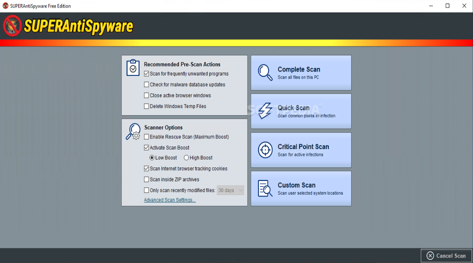Viewport: 473px width, 263px height.
Task: Click the small app icon in title bar
Action: (5, 6)
